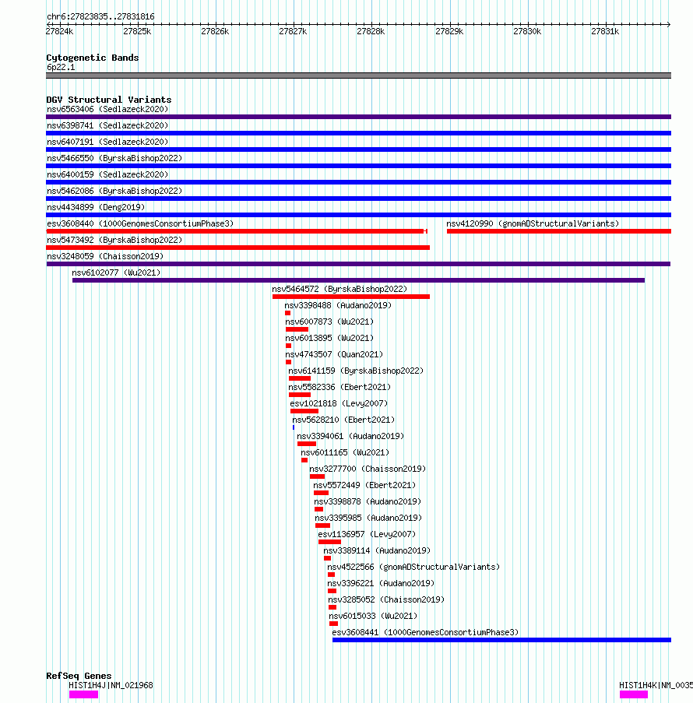Select the nsv5473492 (ByrskaBishop2022) label
693x703 pixels.
(x=114, y=241)
